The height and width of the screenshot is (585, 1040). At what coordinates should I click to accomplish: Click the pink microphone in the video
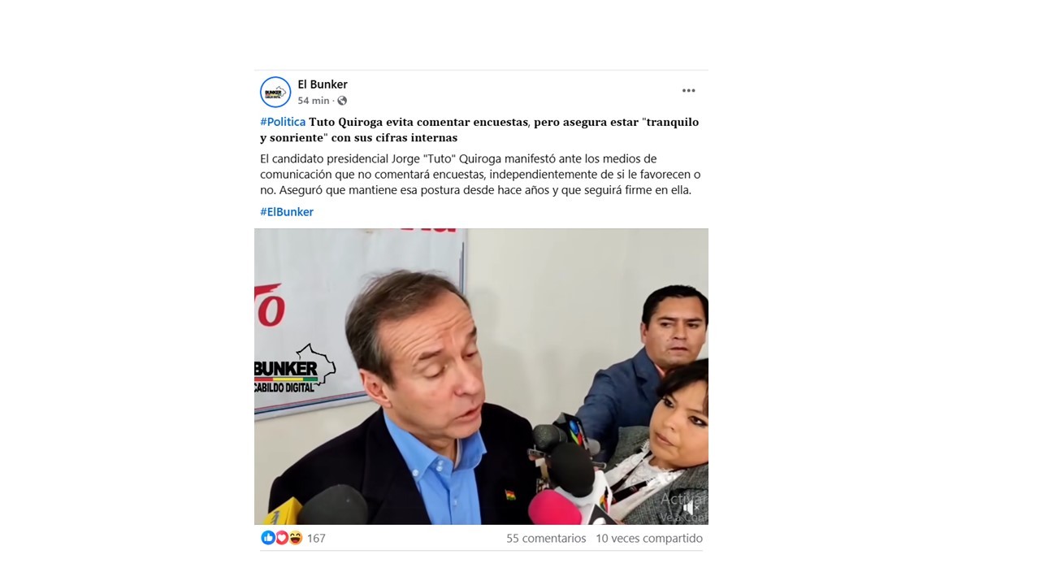555,507
